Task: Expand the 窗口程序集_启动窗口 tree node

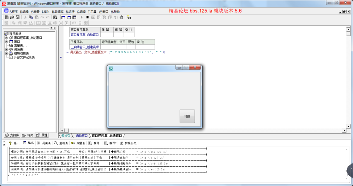Action: pos(6,38)
